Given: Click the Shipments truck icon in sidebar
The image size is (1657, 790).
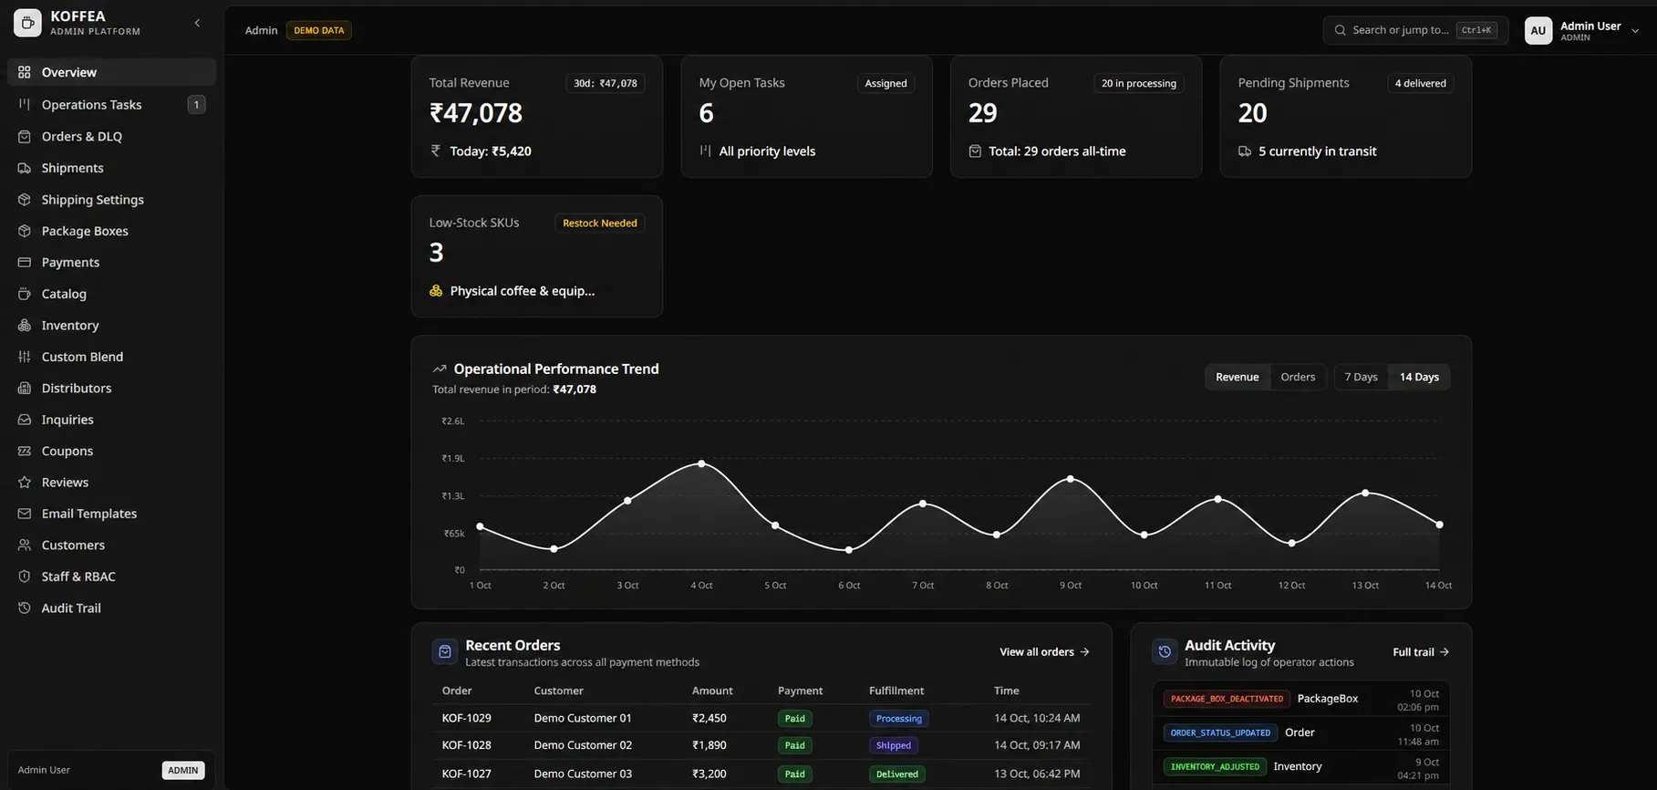Looking at the screenshot, I should point(25,168).
